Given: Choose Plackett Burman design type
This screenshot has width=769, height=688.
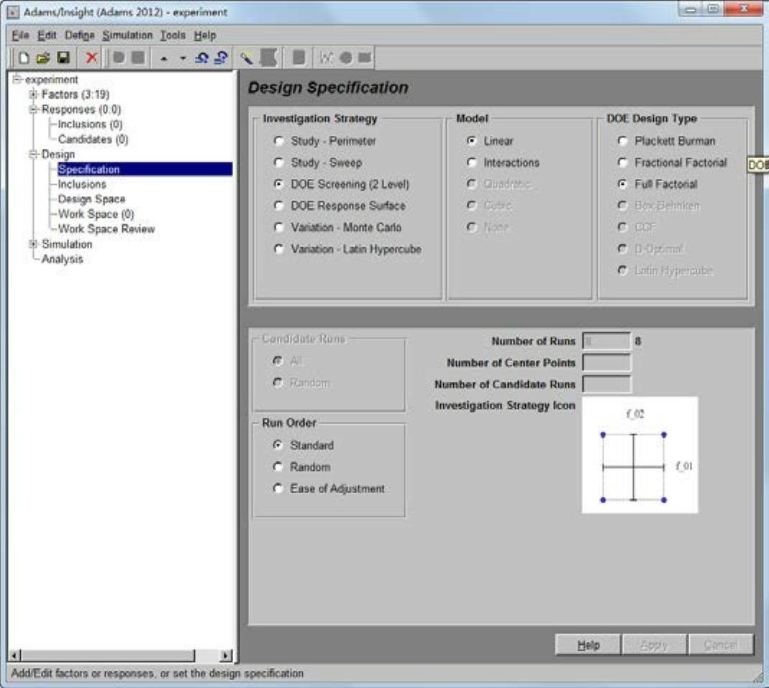Looking at the screenshot, I should coord(623,141).
